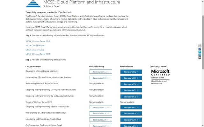204x127 pixels.
Task: Click the Take exam 475 button
Action: [131, 97]
